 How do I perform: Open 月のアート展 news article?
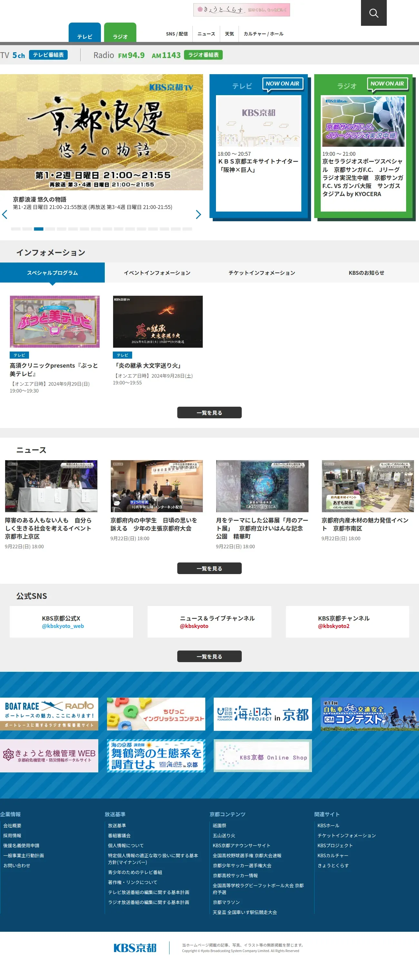(262, 505)
